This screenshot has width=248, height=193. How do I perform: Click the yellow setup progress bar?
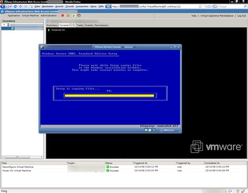109,95
